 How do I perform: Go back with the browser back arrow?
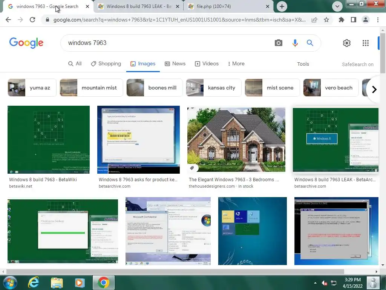(x=8, y=20)
